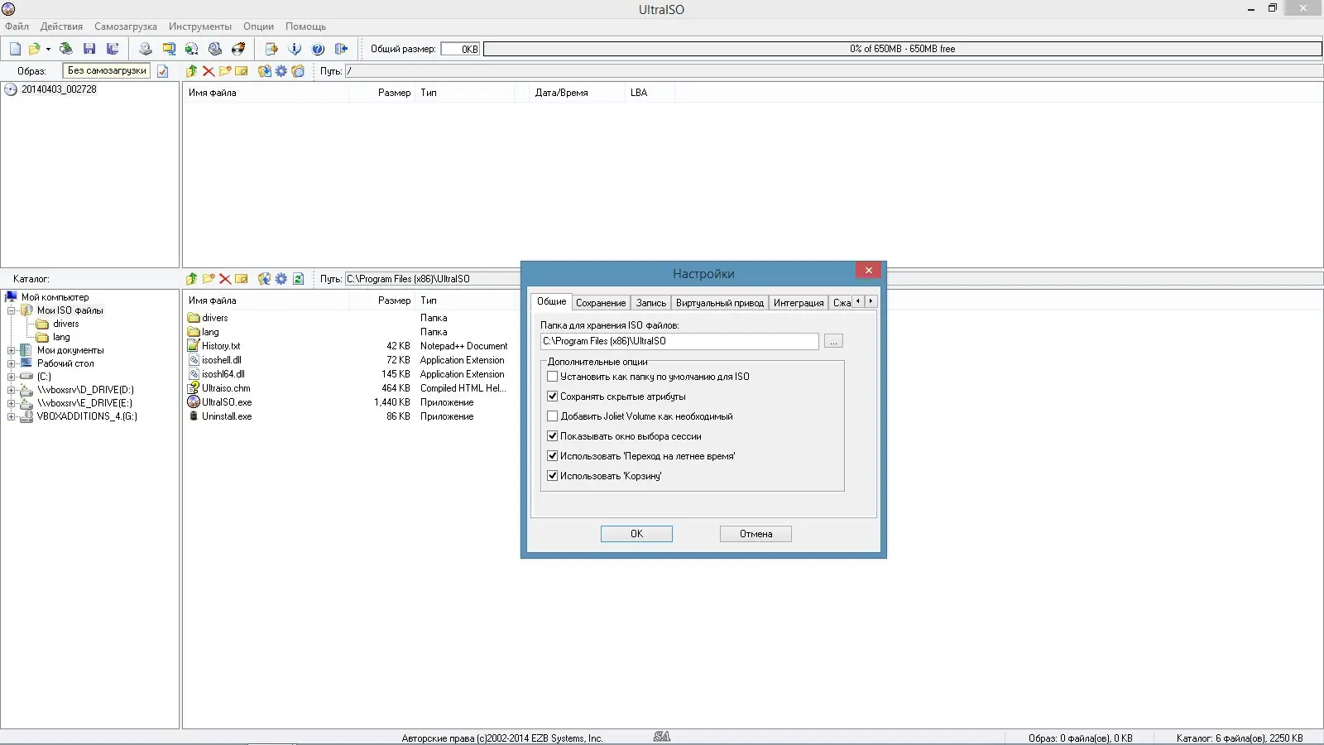Switch to the Виртуальный привод tab
The width and height of the screenshot is (1324, 745).
[720, 303]
